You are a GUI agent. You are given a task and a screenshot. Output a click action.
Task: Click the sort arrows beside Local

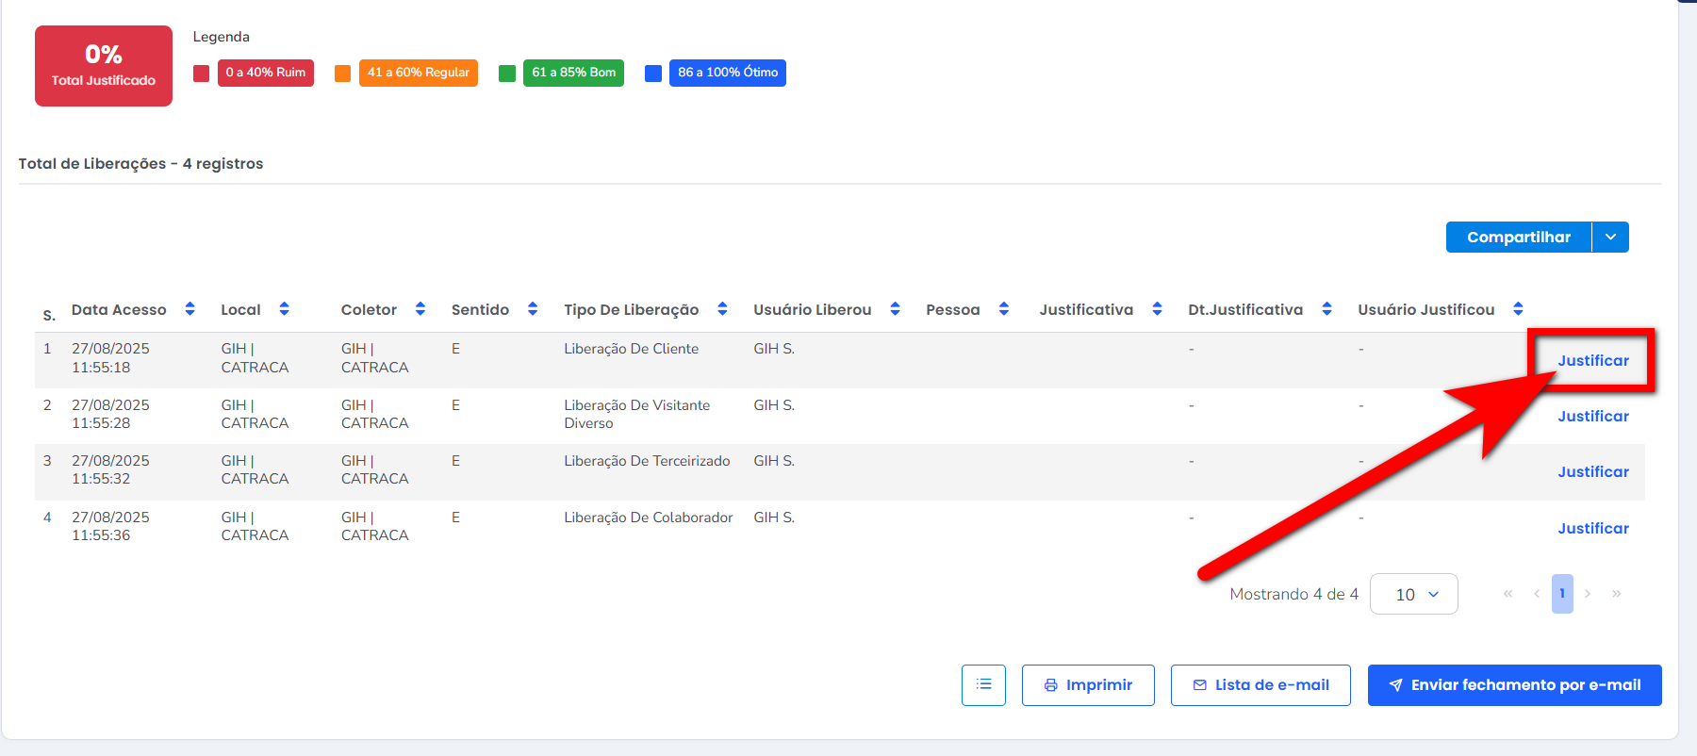[284, 309]
